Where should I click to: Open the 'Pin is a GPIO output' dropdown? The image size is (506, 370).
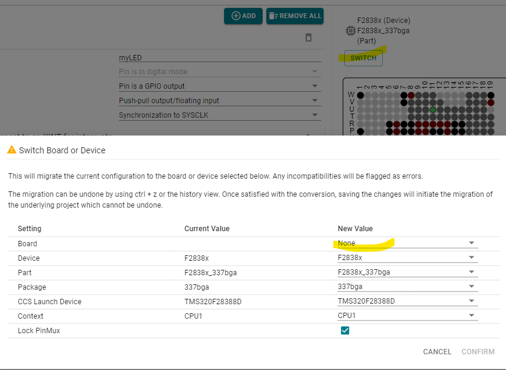click(x=220, y=86)
